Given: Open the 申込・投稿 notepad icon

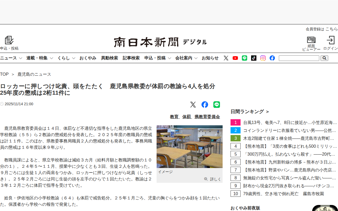Looking at the screenshot, I should click(9, 40).
